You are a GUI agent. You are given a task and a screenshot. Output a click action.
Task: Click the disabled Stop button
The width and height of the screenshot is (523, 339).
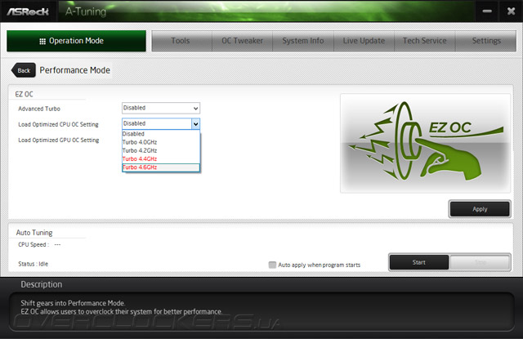coord(480,262)
